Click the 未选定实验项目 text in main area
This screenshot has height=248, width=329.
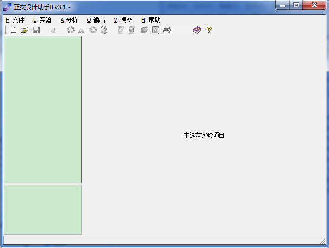pos(204,135)
